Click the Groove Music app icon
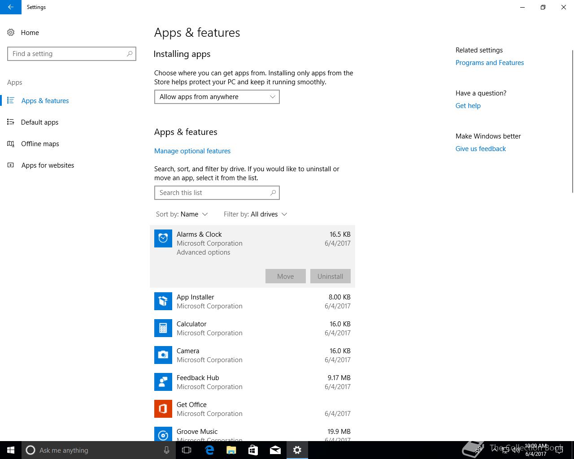 tap(163, 434)
